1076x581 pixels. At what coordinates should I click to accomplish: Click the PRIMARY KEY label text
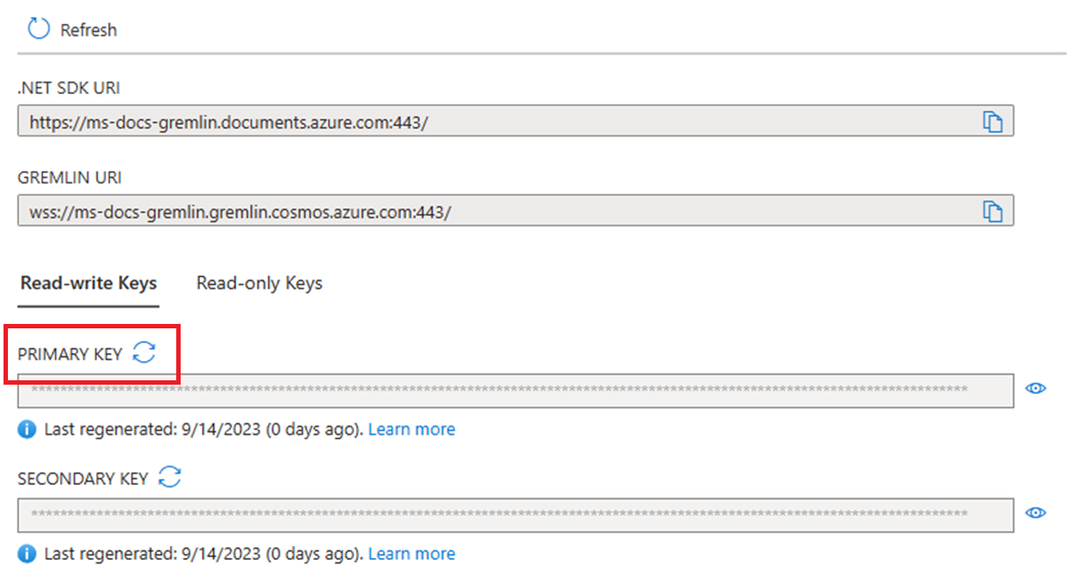click(x=70, y=354)
